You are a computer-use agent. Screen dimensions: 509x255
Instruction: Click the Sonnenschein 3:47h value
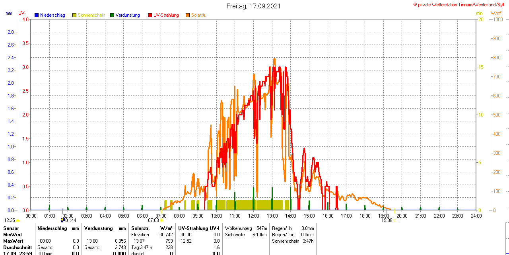[x=293, y=241]
